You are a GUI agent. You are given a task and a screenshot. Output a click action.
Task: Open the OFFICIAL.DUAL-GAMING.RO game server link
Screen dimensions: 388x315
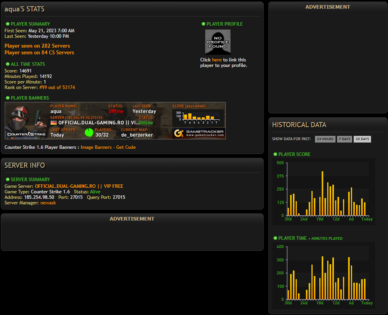(x=79, y=186)
